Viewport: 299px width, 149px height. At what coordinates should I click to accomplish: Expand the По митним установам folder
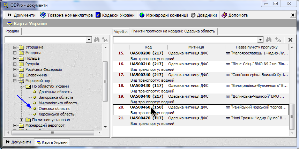21,120
